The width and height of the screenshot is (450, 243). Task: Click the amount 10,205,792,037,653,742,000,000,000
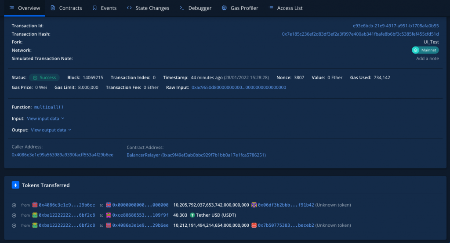[x=211, y=205]
